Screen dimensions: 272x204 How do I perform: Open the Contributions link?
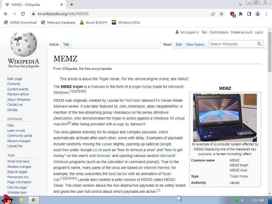219,32
